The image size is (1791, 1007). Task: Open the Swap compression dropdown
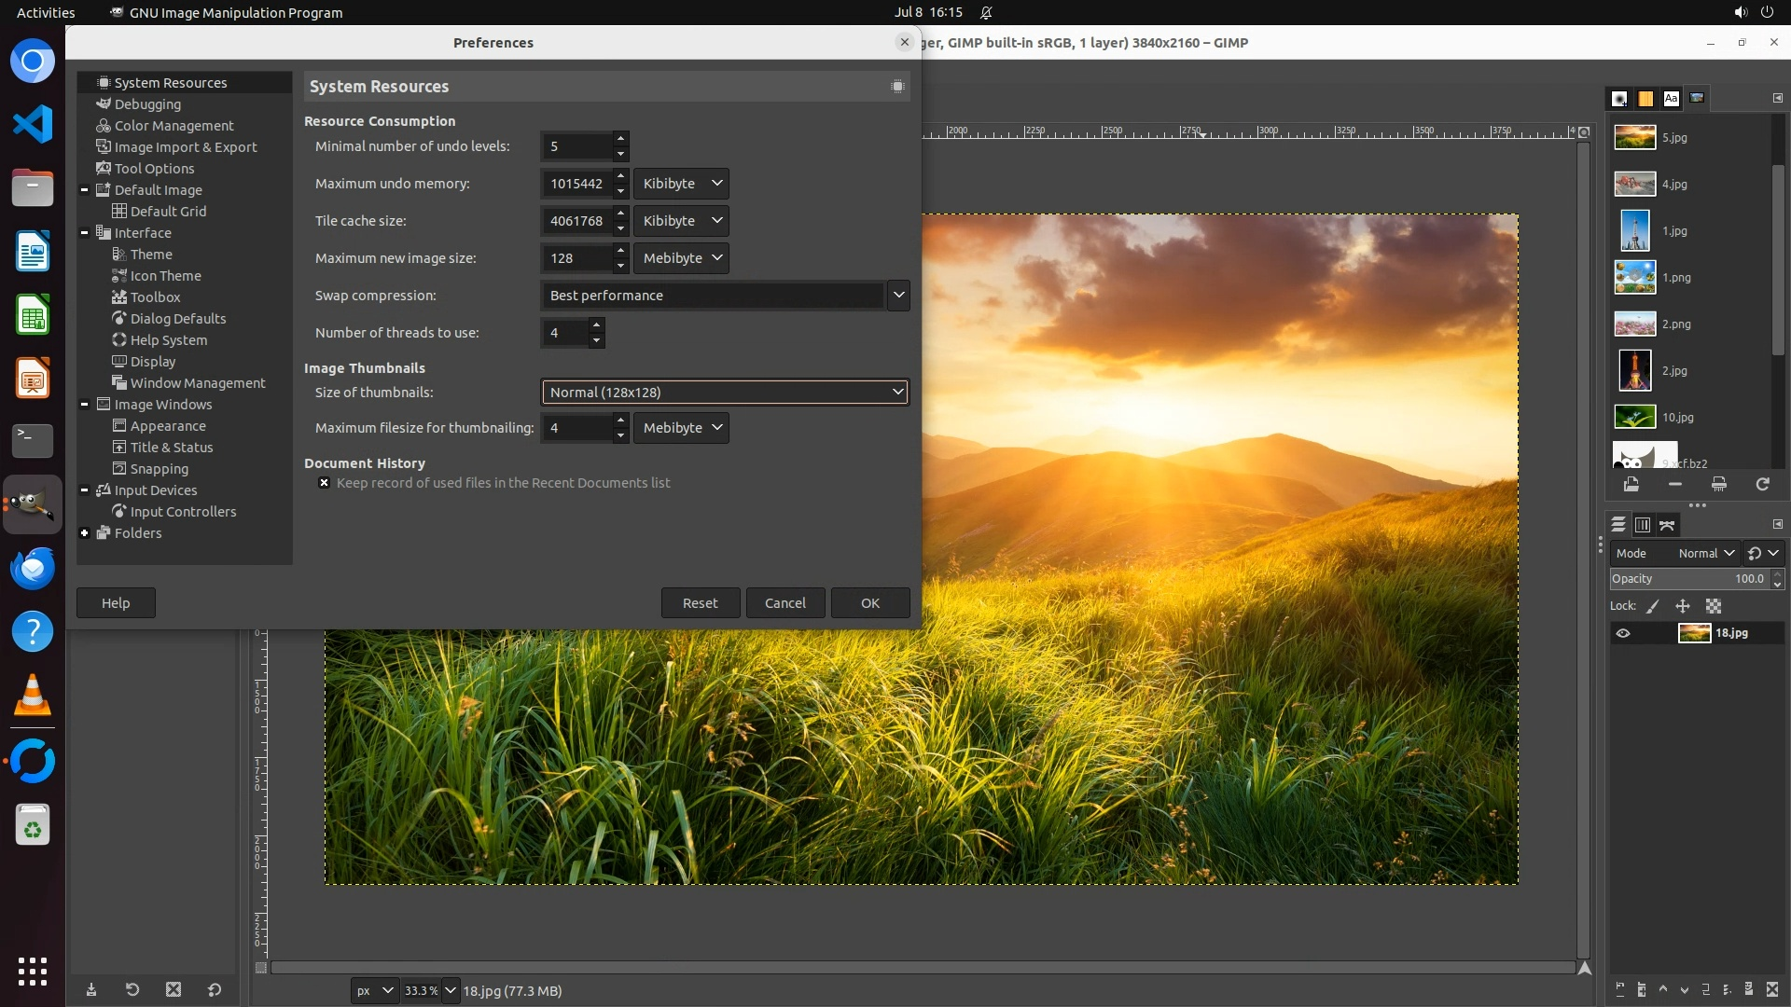tap(897, 296)
